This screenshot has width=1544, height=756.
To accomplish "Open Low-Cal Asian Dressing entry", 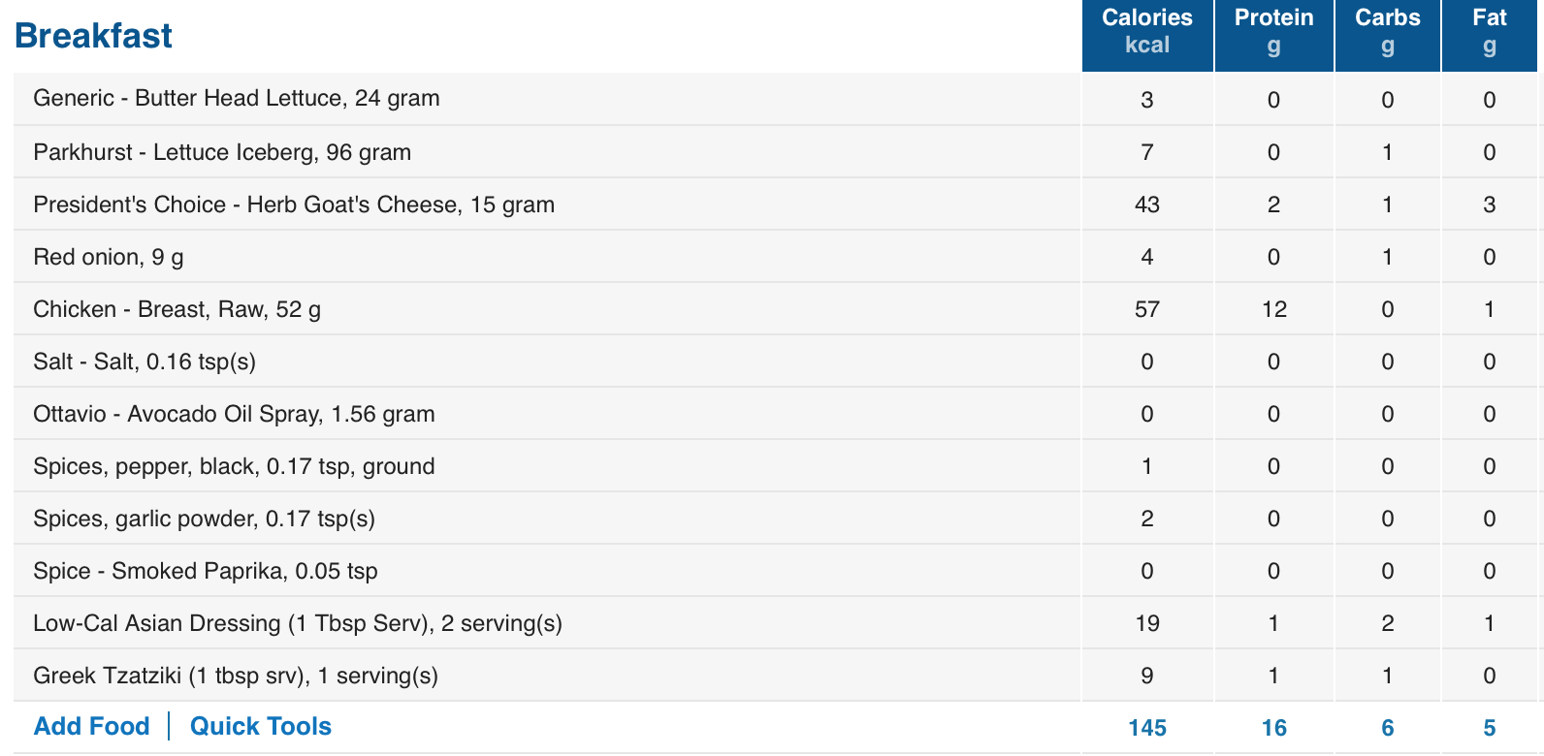I will [298, 623].
